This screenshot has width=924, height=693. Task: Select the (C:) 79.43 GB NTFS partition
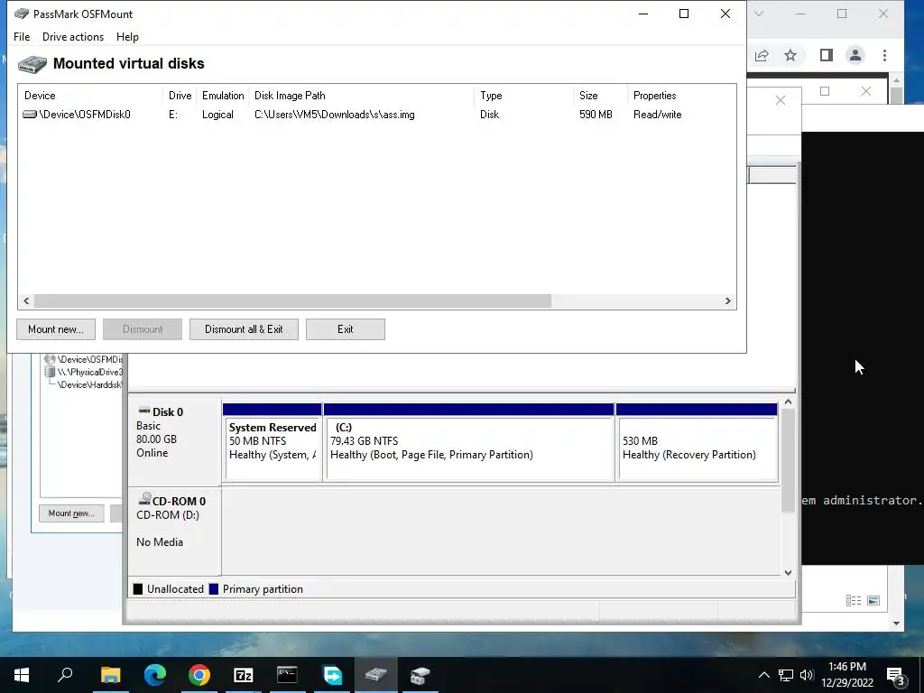(x=469, y=449)
